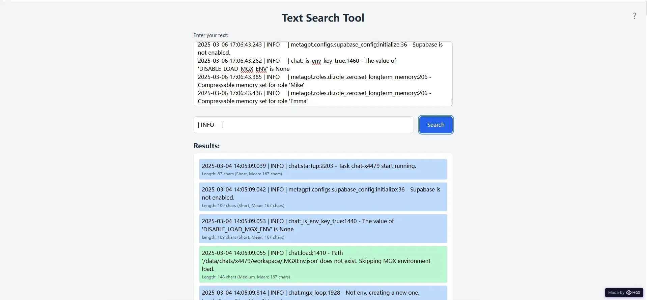Select the 14:05:09.042 Supabase is not enabled result
The image size is (647, 300).
pyautogui.click(x=323, y=197)
